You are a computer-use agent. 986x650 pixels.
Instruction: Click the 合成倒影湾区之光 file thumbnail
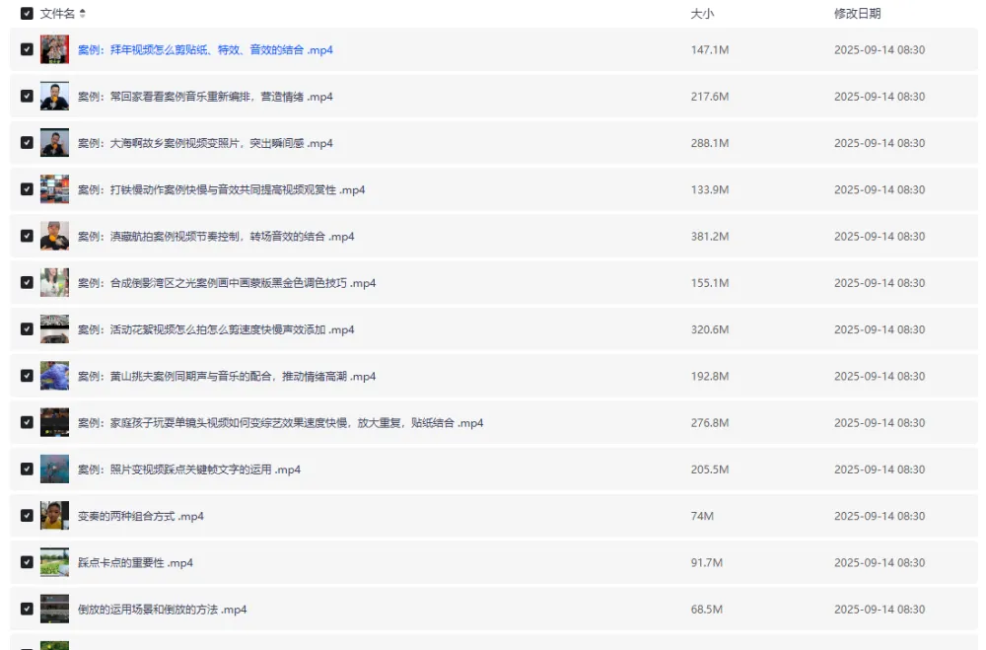tap(54, 283)
